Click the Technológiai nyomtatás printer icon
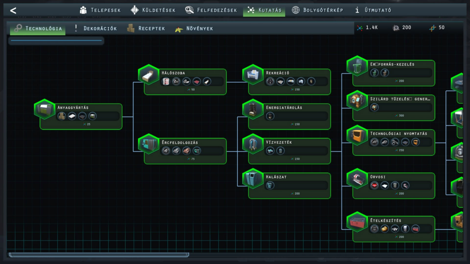This screenshot has width=470, height=264. pyautogui.click(x=357, y=136)
